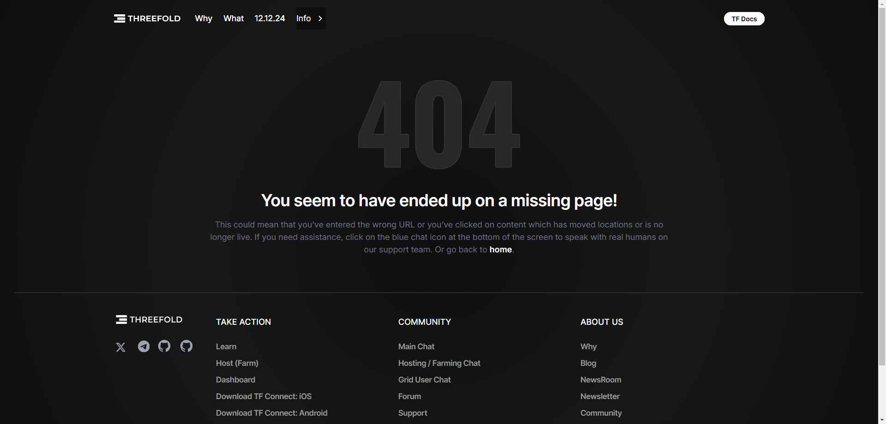886x424 pixels.
Task: Visit the Hosting / Farming Chat link
Action: pyautogui.click(x=439, y=363)
